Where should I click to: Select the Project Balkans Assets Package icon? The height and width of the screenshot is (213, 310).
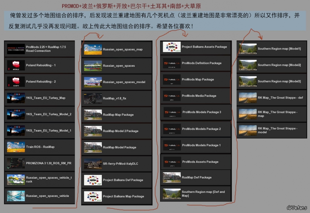(172, 47)
